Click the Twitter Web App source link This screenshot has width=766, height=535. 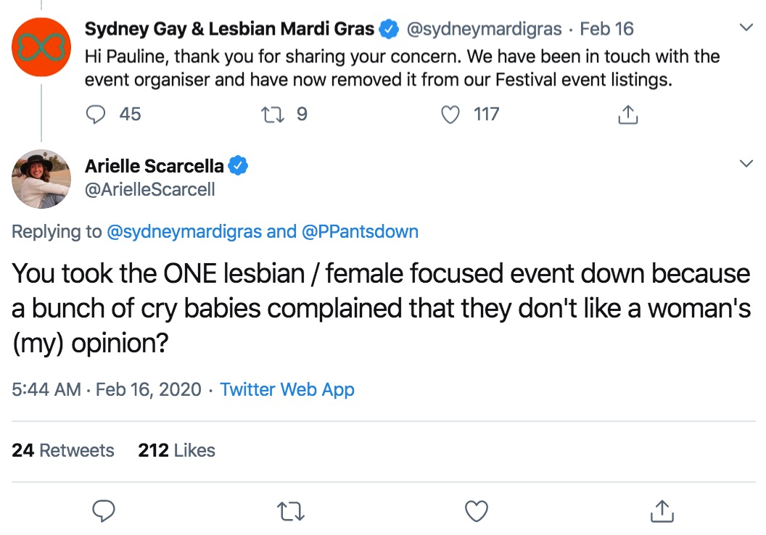click(287, 389)
